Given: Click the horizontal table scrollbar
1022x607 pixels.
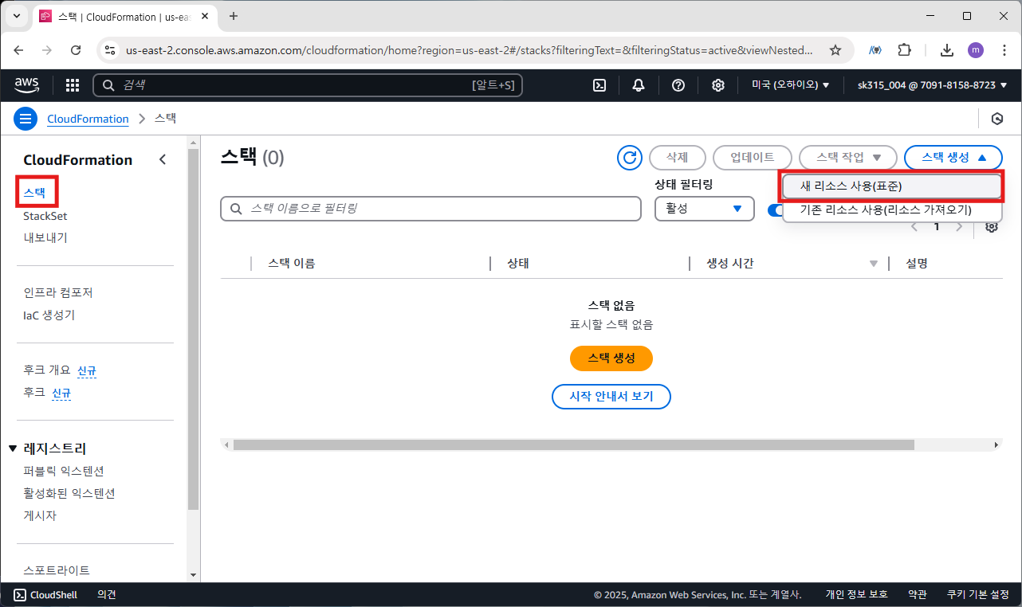Looking at the screenshot, I should click(574, 444).
